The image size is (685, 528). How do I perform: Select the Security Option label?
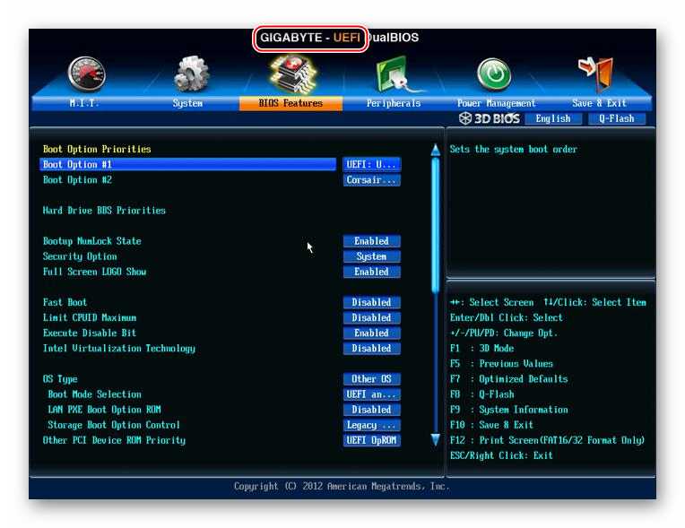(80, 256)
